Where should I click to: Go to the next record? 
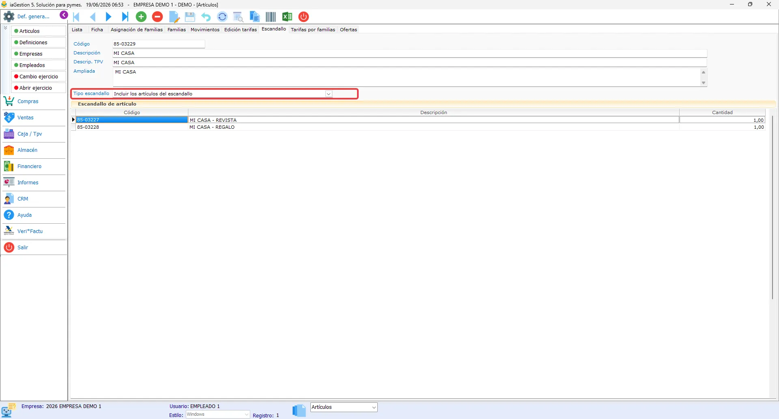(x=108, y=17)
